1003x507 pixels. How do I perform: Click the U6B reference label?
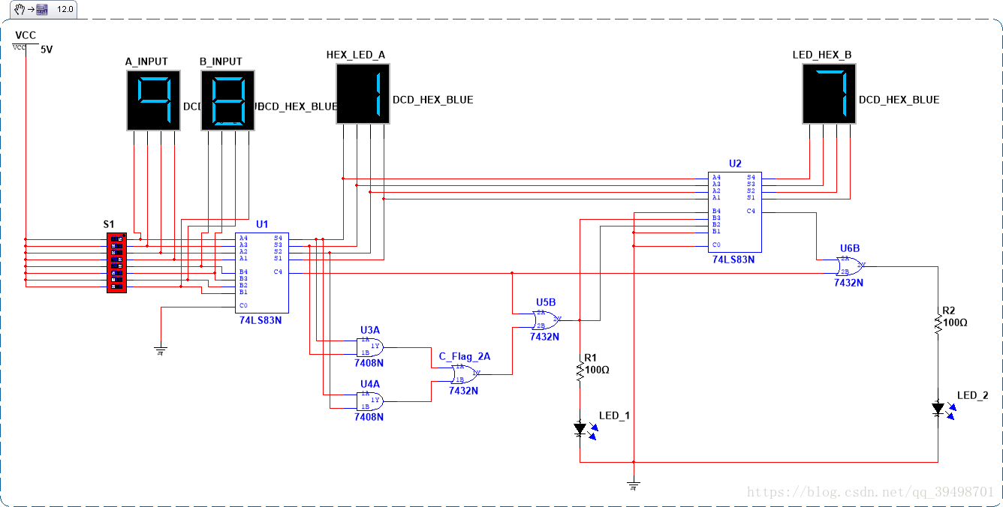(x=850, y=247)
